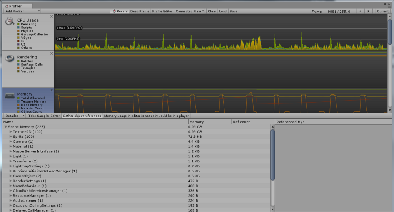Click the Rendering module icon
Screen dimensions: 394x212
(x=10, y=58)
